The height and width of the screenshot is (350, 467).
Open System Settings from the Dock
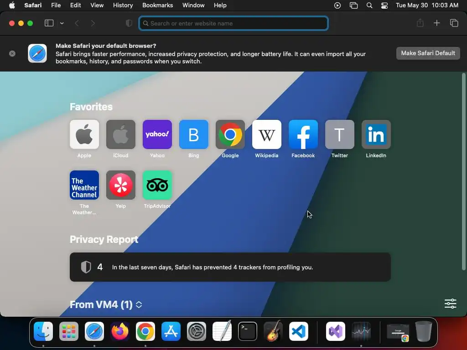tap(197, 331)
